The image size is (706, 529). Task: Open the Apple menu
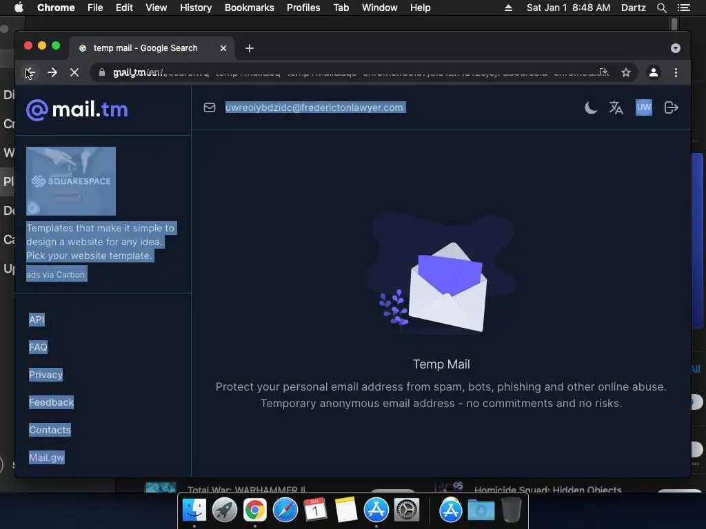coord(19,8)
